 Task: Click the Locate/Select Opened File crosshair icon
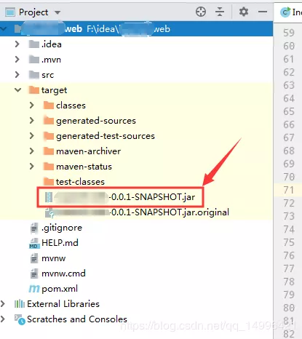pyautogui.click(x=201, y=12)
